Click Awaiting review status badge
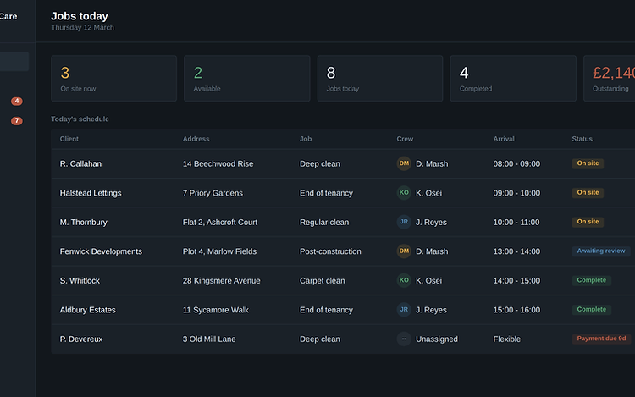The image size is (635, 397). click(x=601, y=251)
